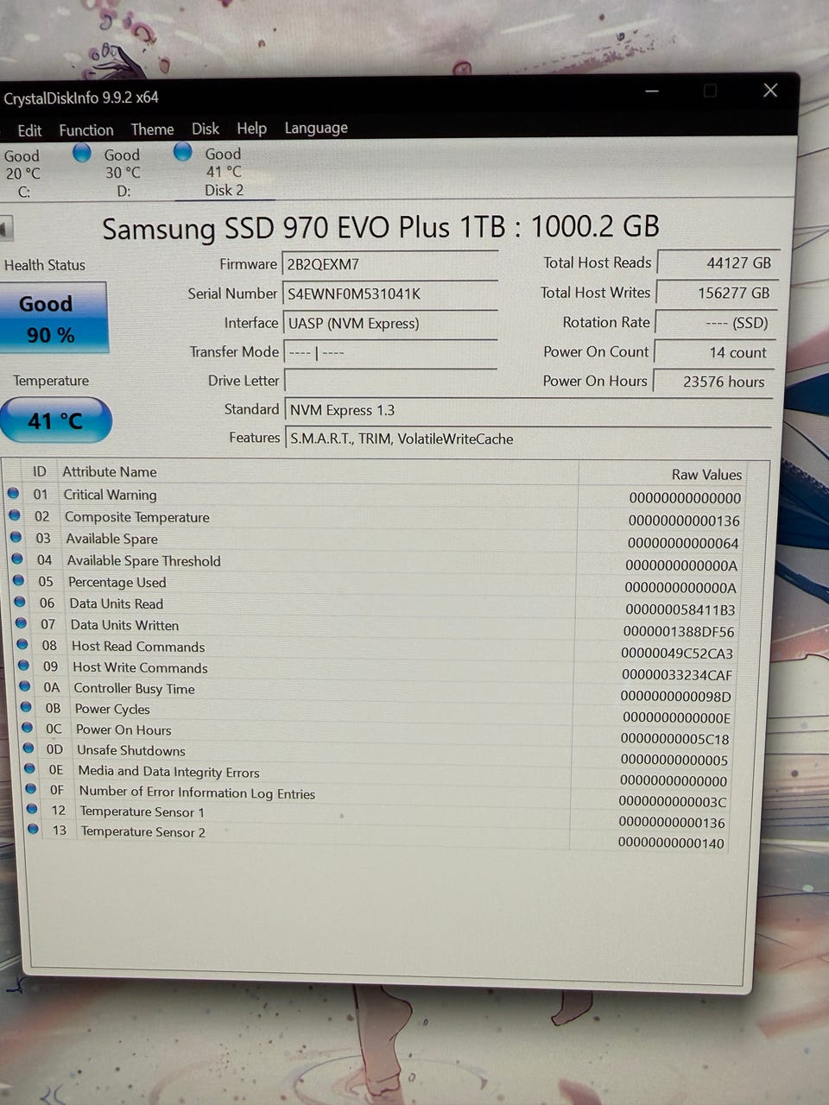This screenshot has width=829, height=1105.
Task: Click the Raw Values column header
Action: click(706, 474)
